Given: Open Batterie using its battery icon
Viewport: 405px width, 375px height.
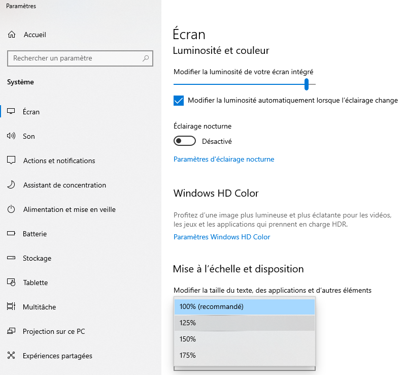Looking at the screenshot, I should click(11, 234).
